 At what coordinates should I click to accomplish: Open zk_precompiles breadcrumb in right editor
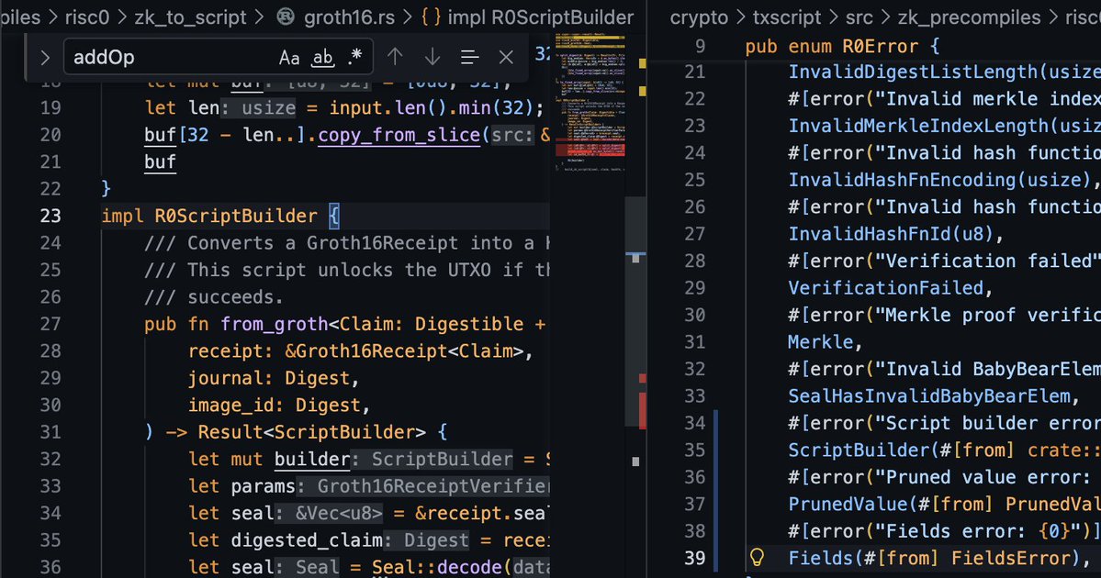pyautogui.click(x=969, y=17)
